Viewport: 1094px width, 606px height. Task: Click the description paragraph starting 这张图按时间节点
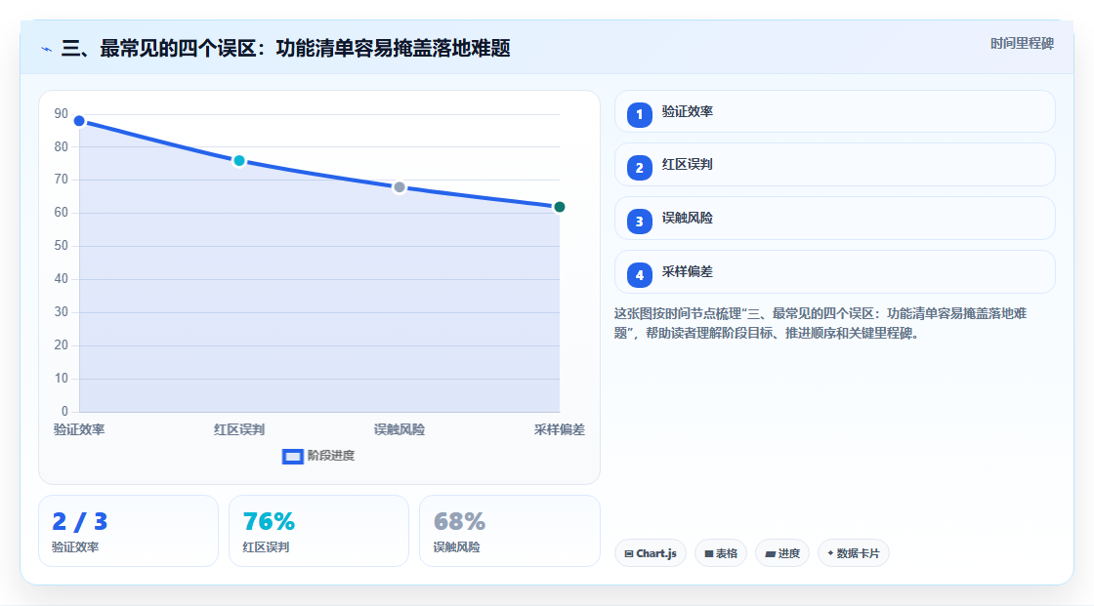[x=820, y=323]
